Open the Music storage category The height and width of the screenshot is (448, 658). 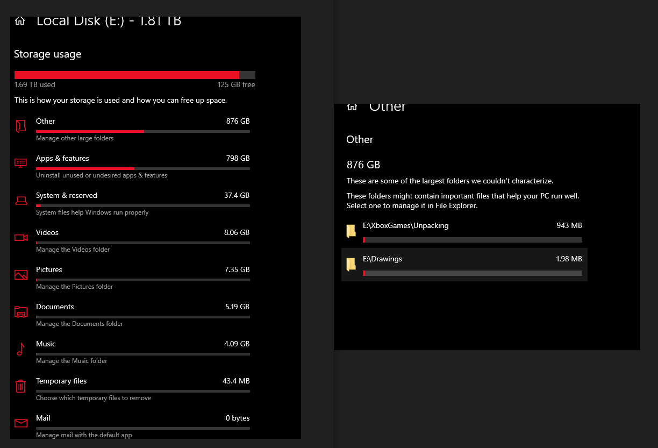coord(132,352)
